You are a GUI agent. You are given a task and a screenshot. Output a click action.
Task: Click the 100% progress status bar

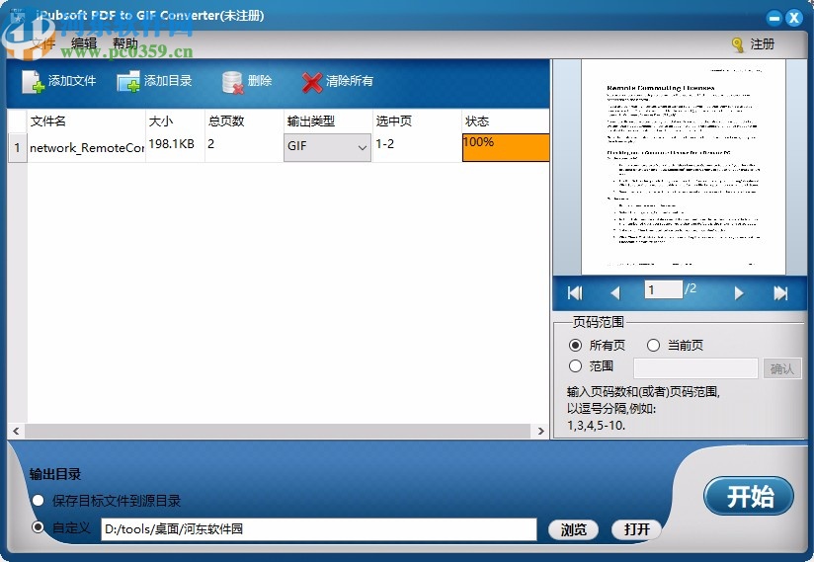[506, 147]
